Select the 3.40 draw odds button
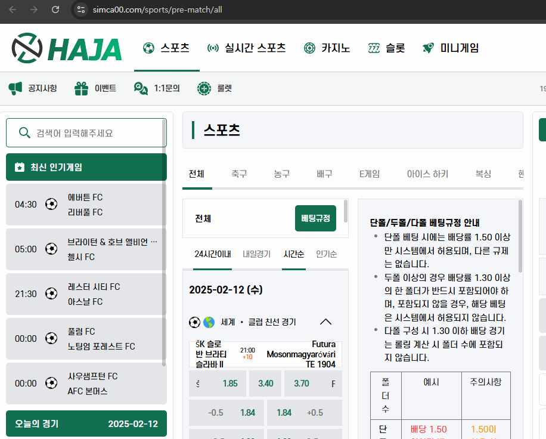Image resolution: width=546 pixels, height=439 pixels. 265,384
